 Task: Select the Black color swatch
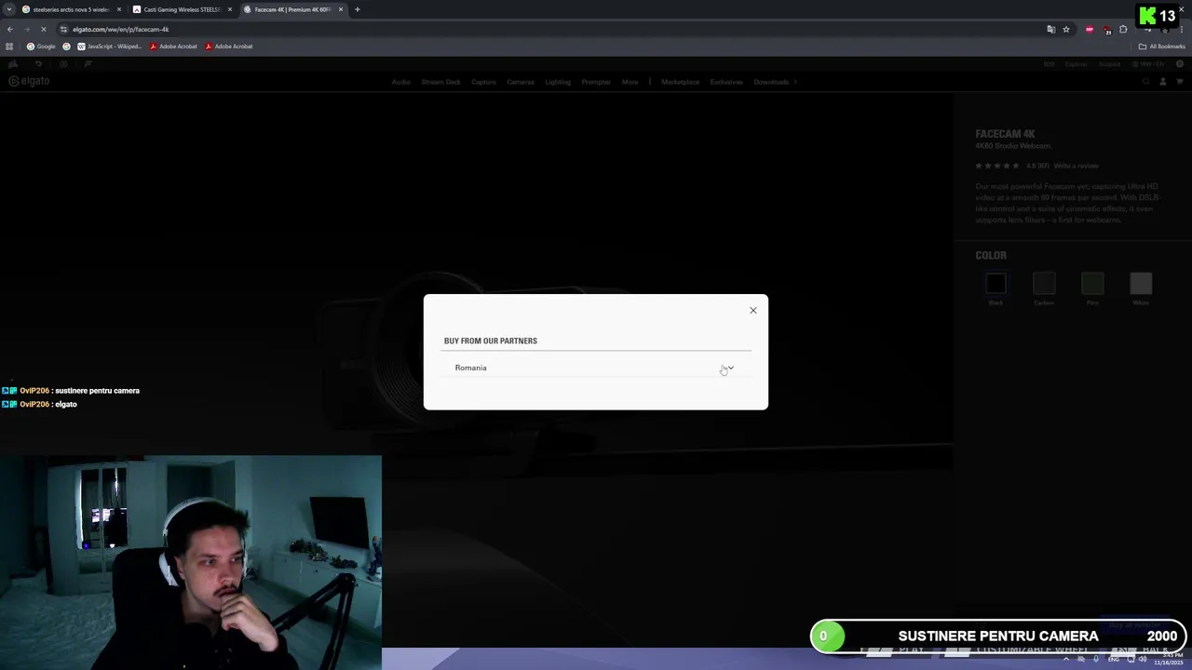(996, 284)
